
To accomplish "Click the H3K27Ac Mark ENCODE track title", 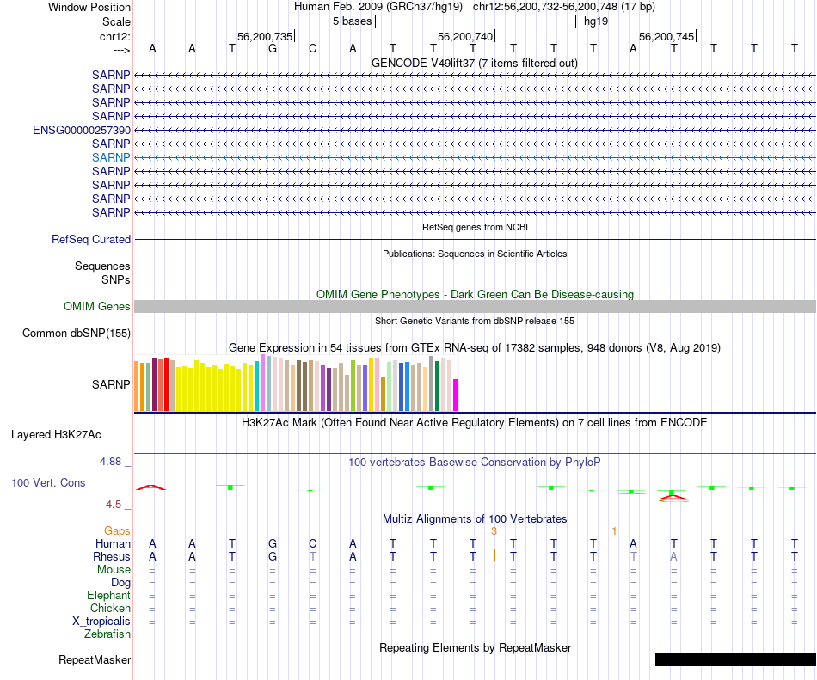I will click(x=475, y=423).
